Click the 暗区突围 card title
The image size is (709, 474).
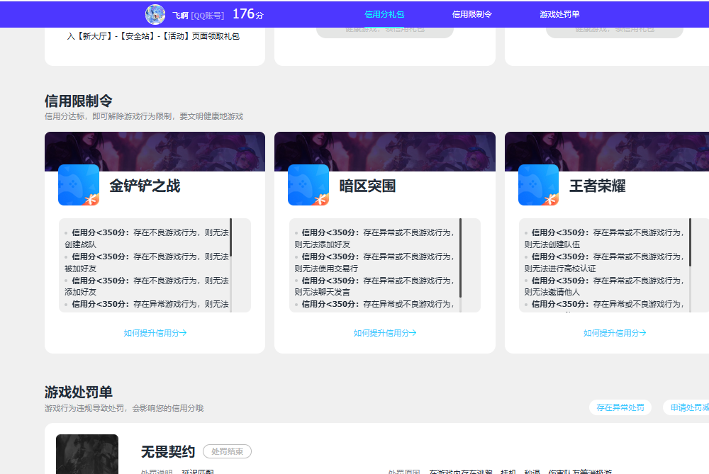(x=367, y=186)
